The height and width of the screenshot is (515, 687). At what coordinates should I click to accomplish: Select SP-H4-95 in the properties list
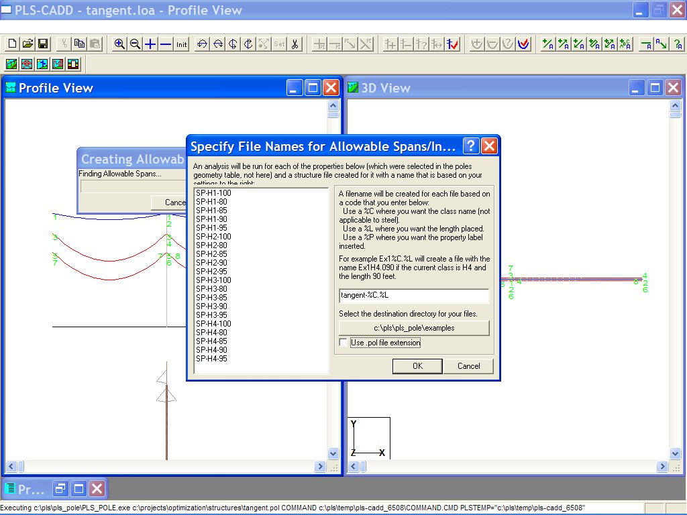213,359
